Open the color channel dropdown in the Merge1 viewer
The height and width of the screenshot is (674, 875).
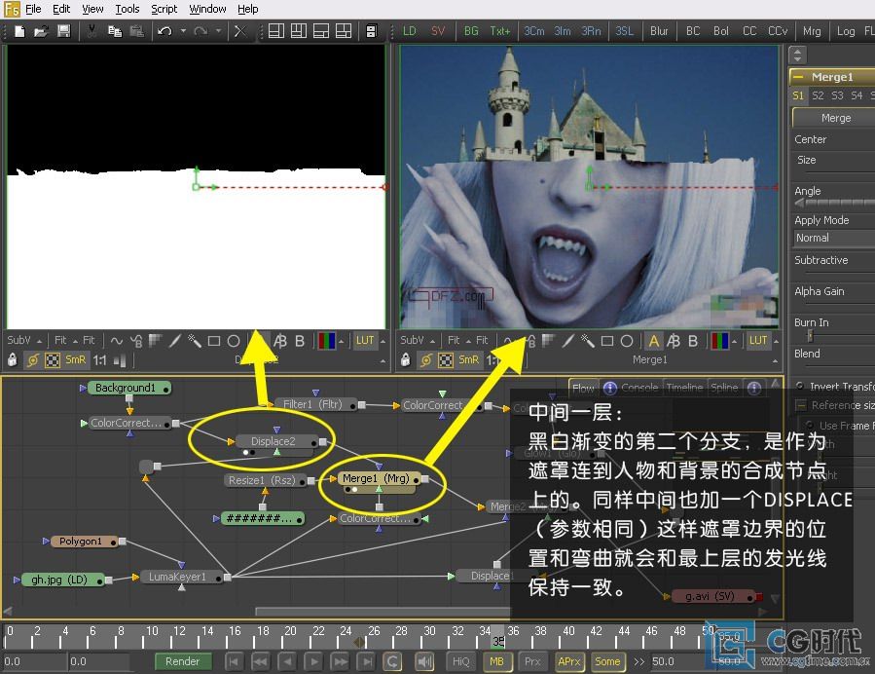[735, 341]
